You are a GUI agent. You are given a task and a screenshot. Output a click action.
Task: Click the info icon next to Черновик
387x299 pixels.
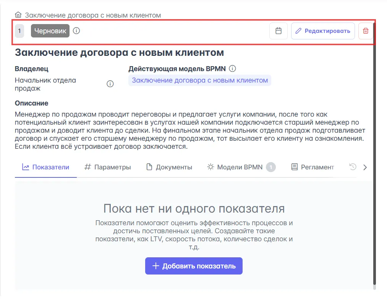[x=76, y=31]
